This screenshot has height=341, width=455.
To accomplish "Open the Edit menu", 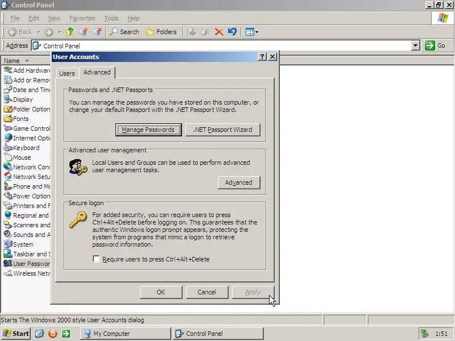I will pos(34,18).
